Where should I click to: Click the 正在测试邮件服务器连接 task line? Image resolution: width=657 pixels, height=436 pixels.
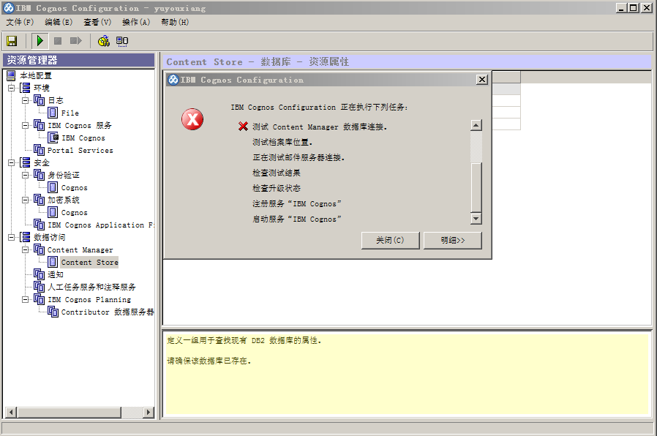299,157
